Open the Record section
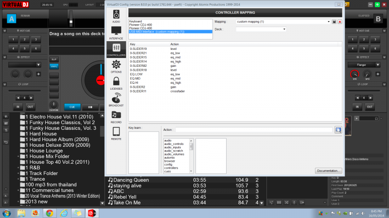The image size is (389, 218). coord(116,117)
